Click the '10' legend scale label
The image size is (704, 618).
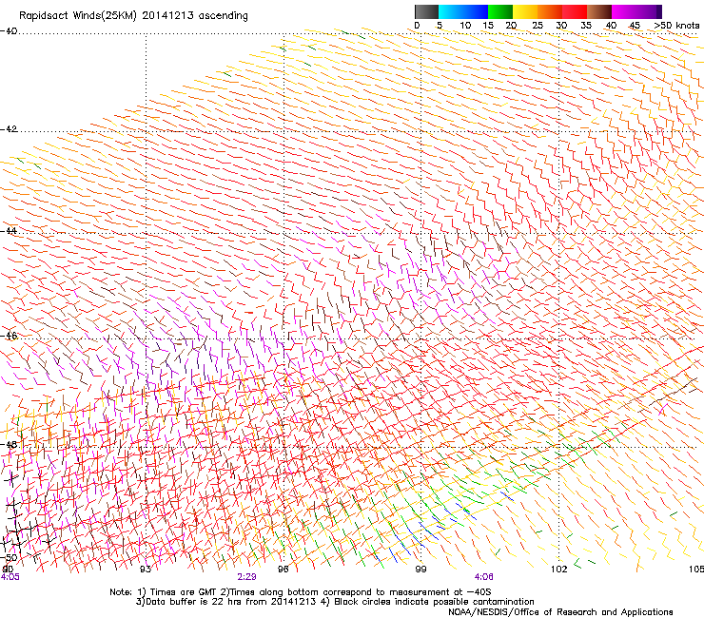click(x=465, y=26)
